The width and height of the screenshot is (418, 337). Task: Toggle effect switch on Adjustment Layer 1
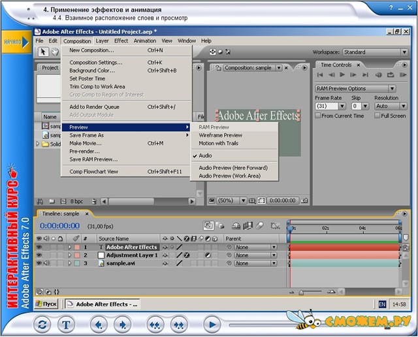pos(187,255)
